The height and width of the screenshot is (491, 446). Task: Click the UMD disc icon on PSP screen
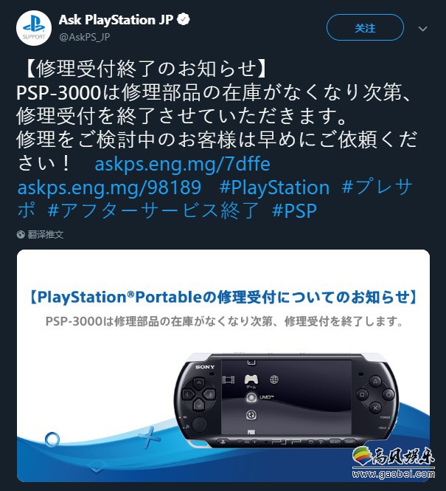251,397
